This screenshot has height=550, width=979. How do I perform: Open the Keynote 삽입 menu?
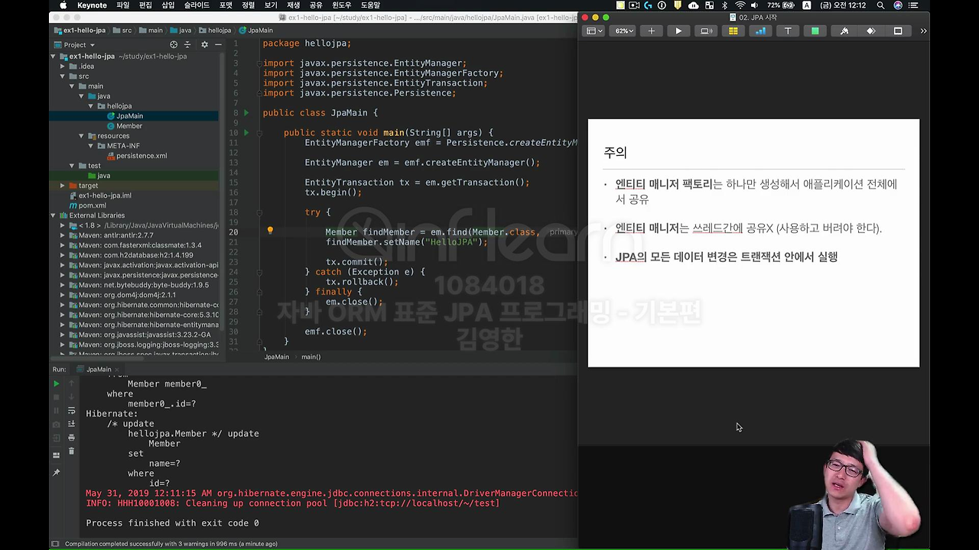pyautogui.click(x=168, y=5)
